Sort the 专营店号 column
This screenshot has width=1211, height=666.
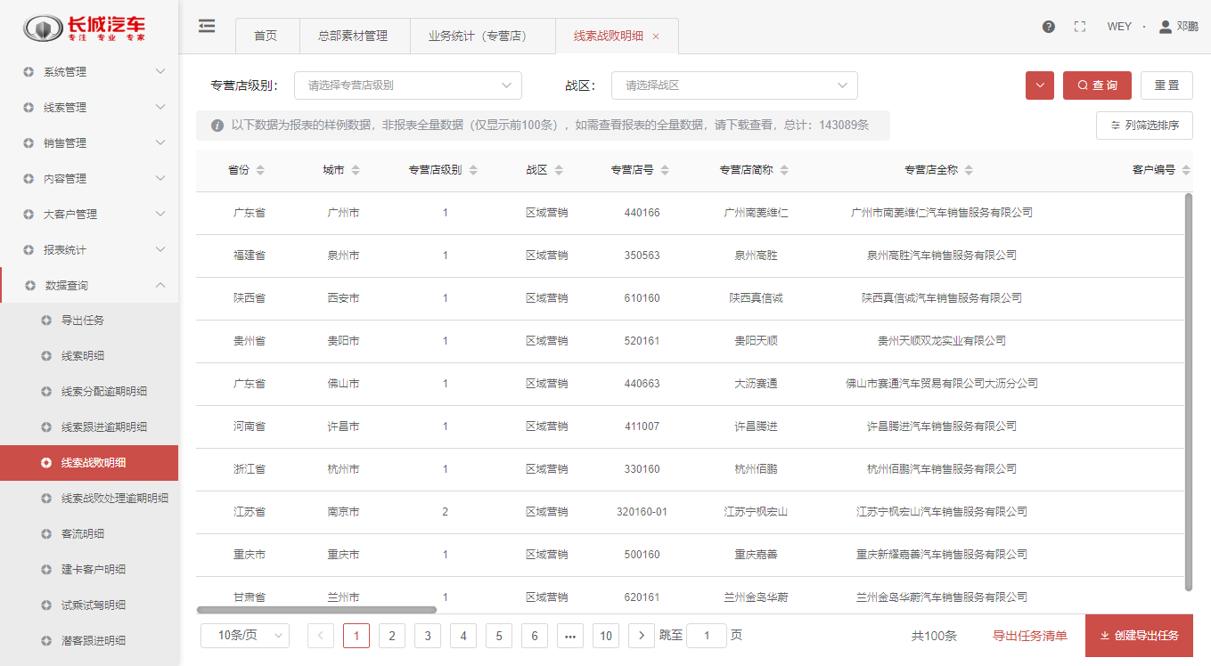pos(665,170)
